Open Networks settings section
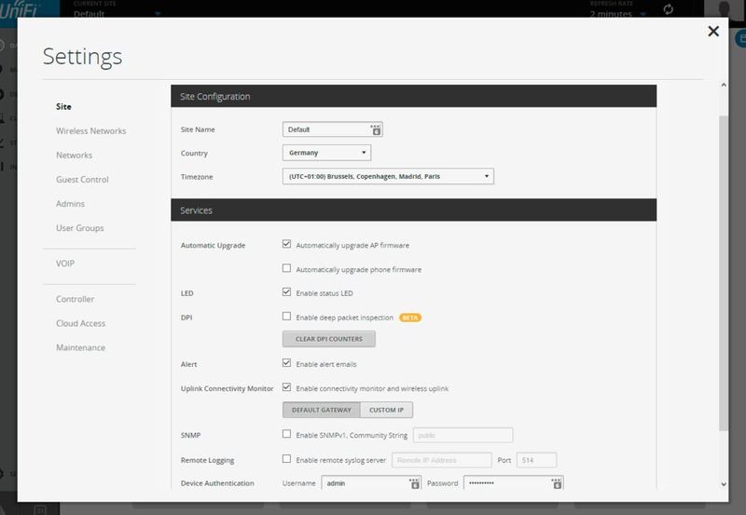Image resolution: width=746 pixels, height=515 pixels. coord(75,155)
